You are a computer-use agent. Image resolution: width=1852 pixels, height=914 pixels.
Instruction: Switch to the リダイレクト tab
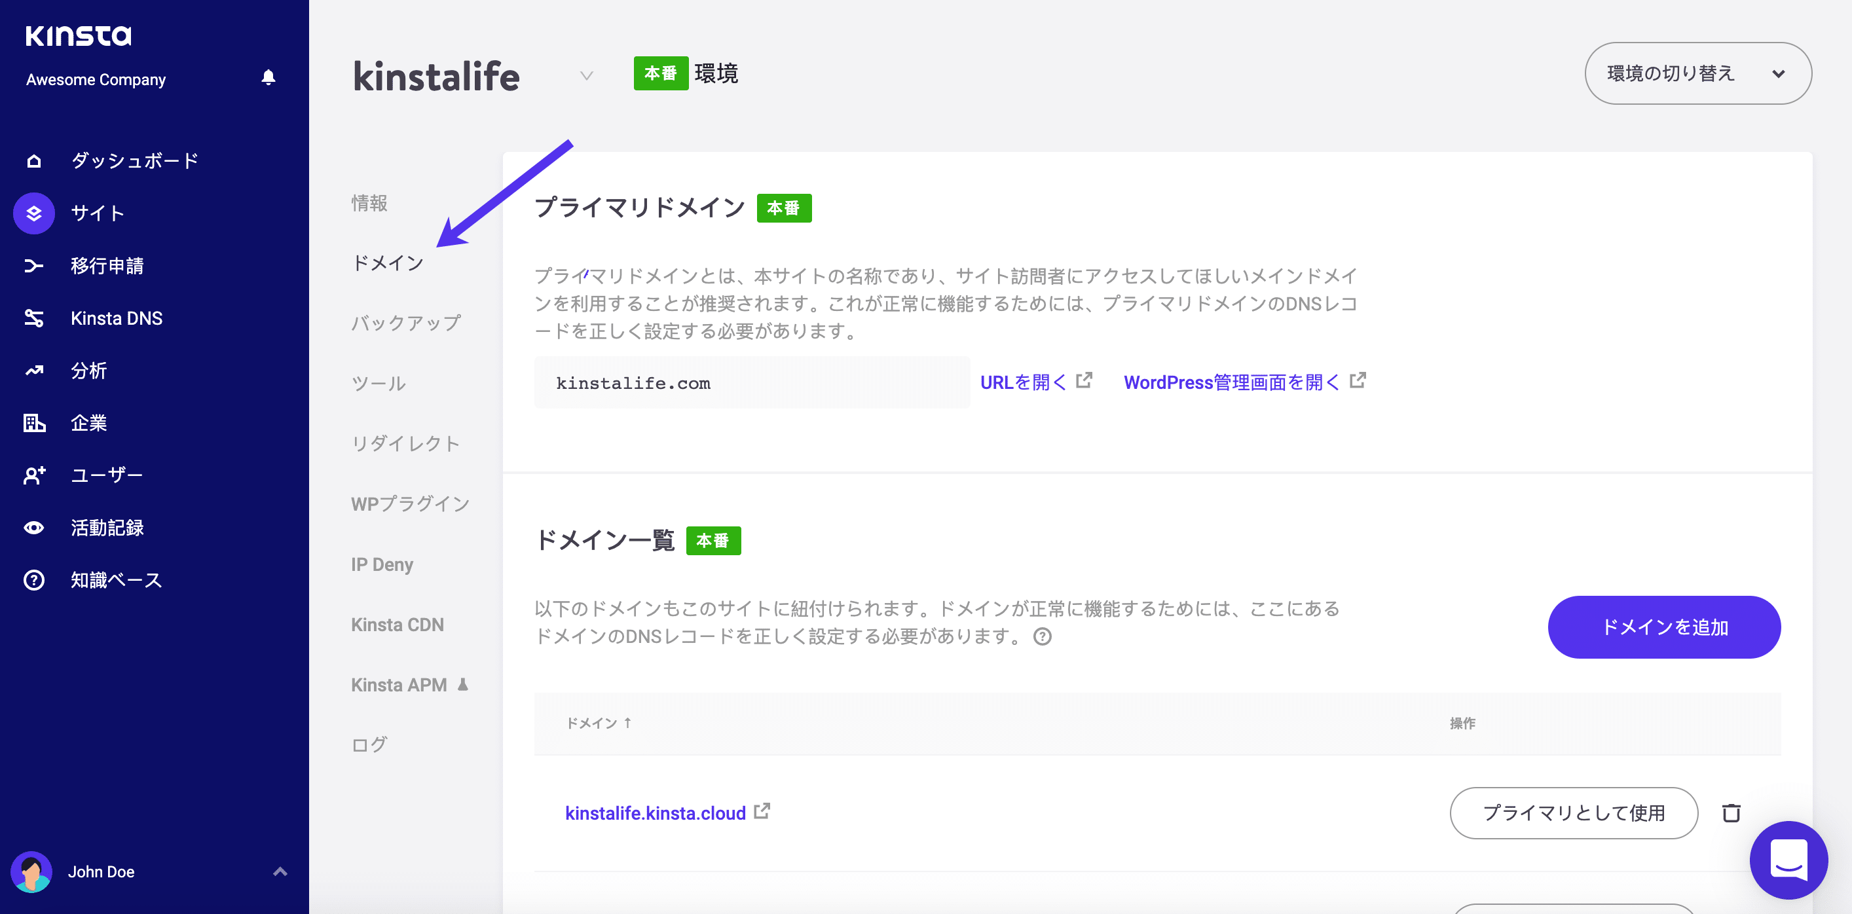[406, 443]
